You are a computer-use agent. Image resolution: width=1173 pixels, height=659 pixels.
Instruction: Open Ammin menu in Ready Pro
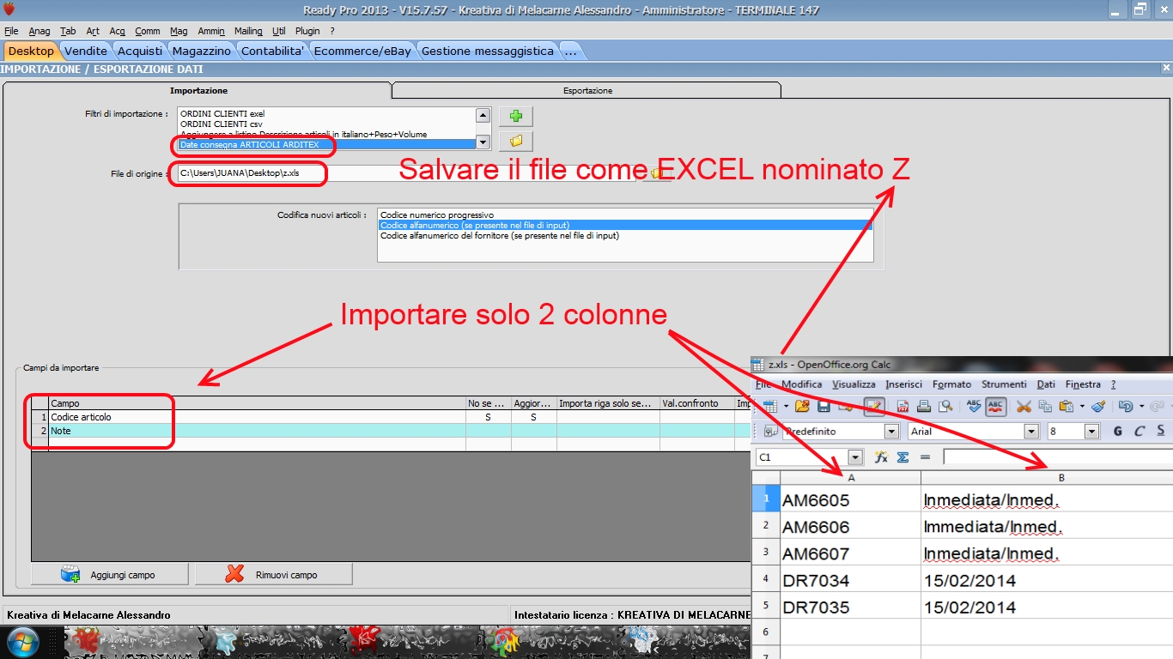(211, 31)
